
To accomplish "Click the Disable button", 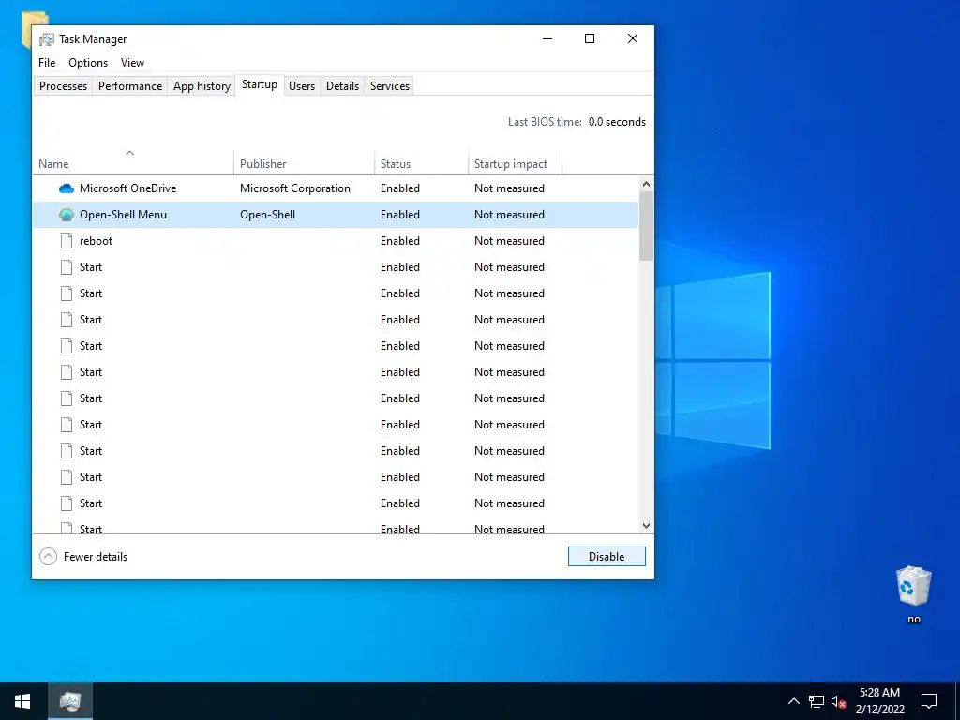I will (x=607, y=557).
